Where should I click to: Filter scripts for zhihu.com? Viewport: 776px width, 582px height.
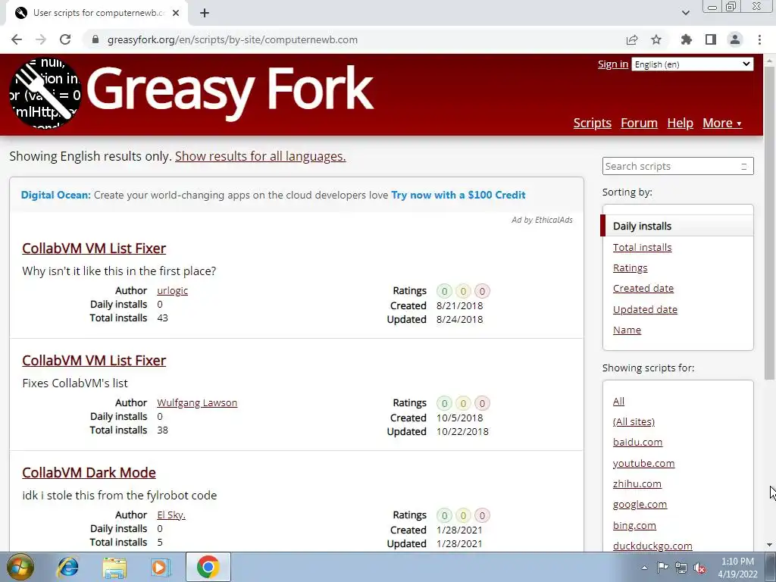pos(637,483)
